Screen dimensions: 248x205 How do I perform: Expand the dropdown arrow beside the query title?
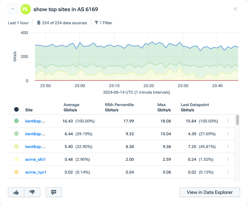tap(12, 9)
